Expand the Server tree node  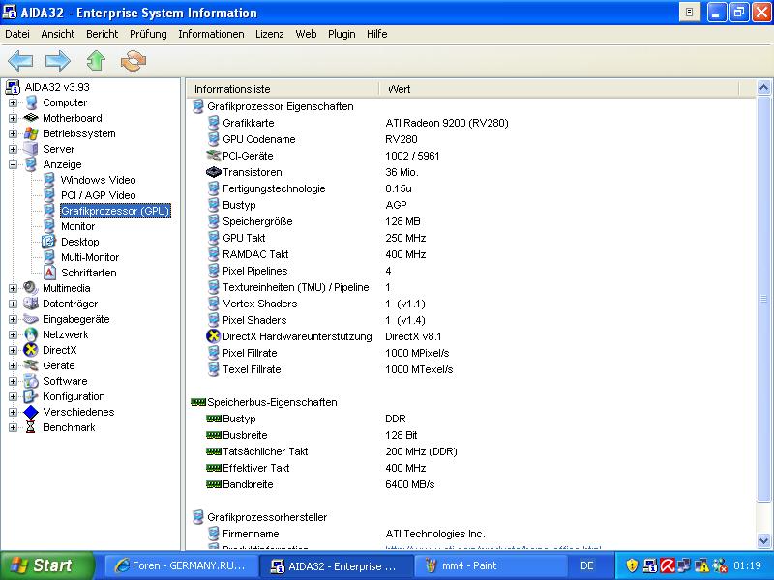point(13,149)
